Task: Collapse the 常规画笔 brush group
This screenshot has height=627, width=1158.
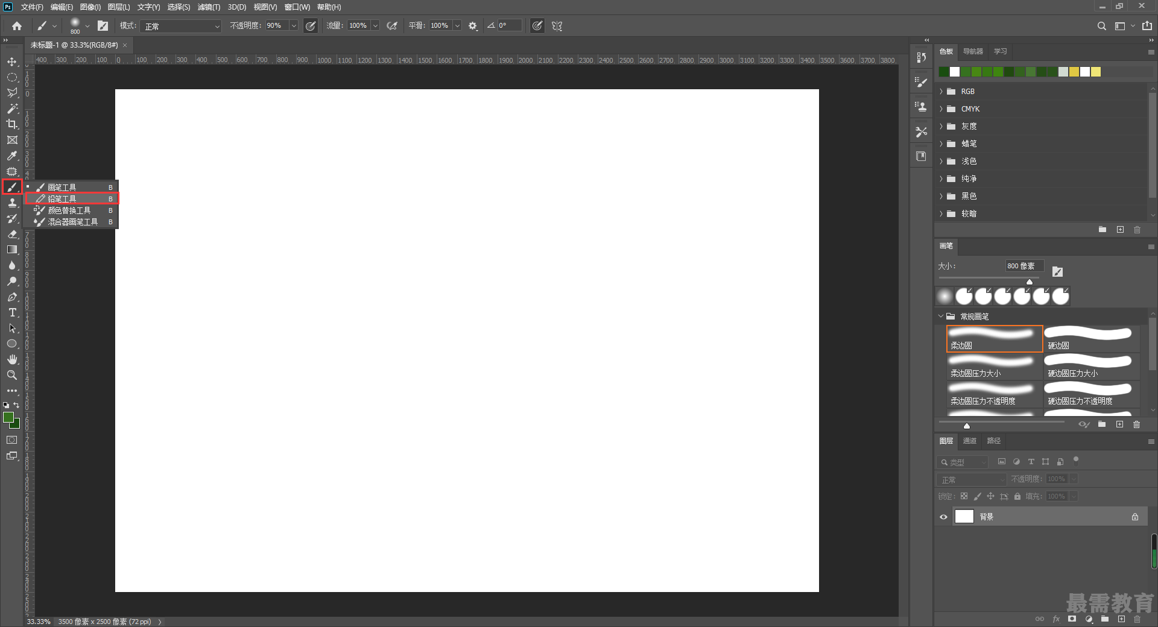Action: tap(941, 317)
